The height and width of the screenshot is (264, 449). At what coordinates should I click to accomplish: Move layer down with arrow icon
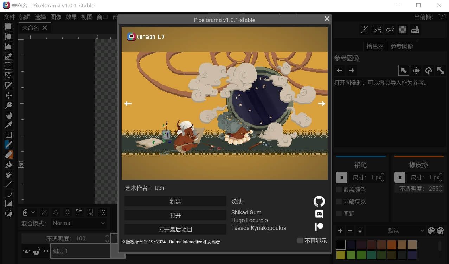tap(67, 212)
